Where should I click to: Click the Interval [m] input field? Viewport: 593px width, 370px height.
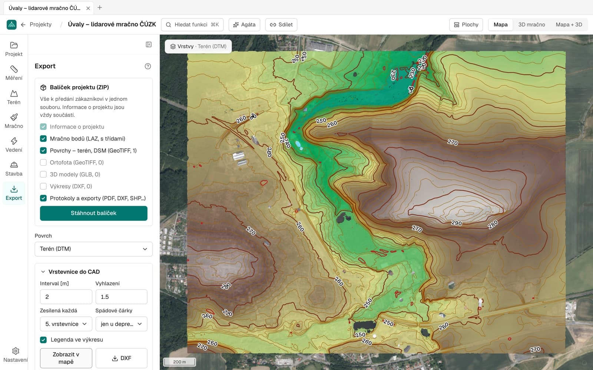66,297
